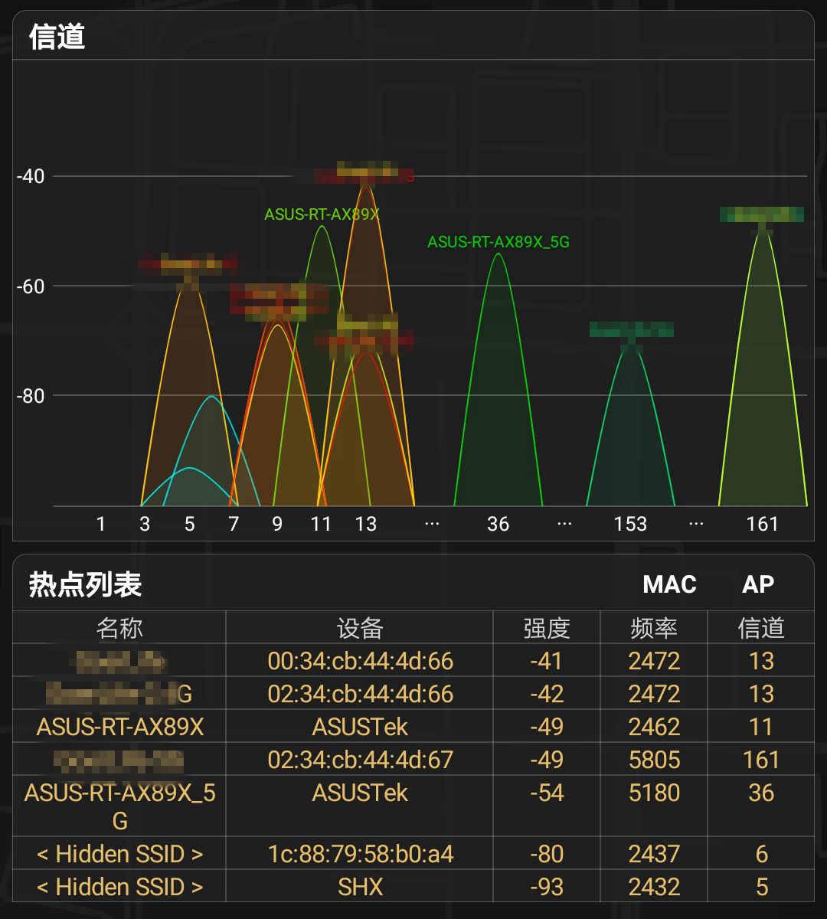
Task: Click the 名称 column header
Action: coord(119,627)
